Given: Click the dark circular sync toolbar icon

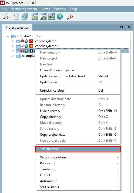Looking at the screenshot, I should (x=52, y=16).
